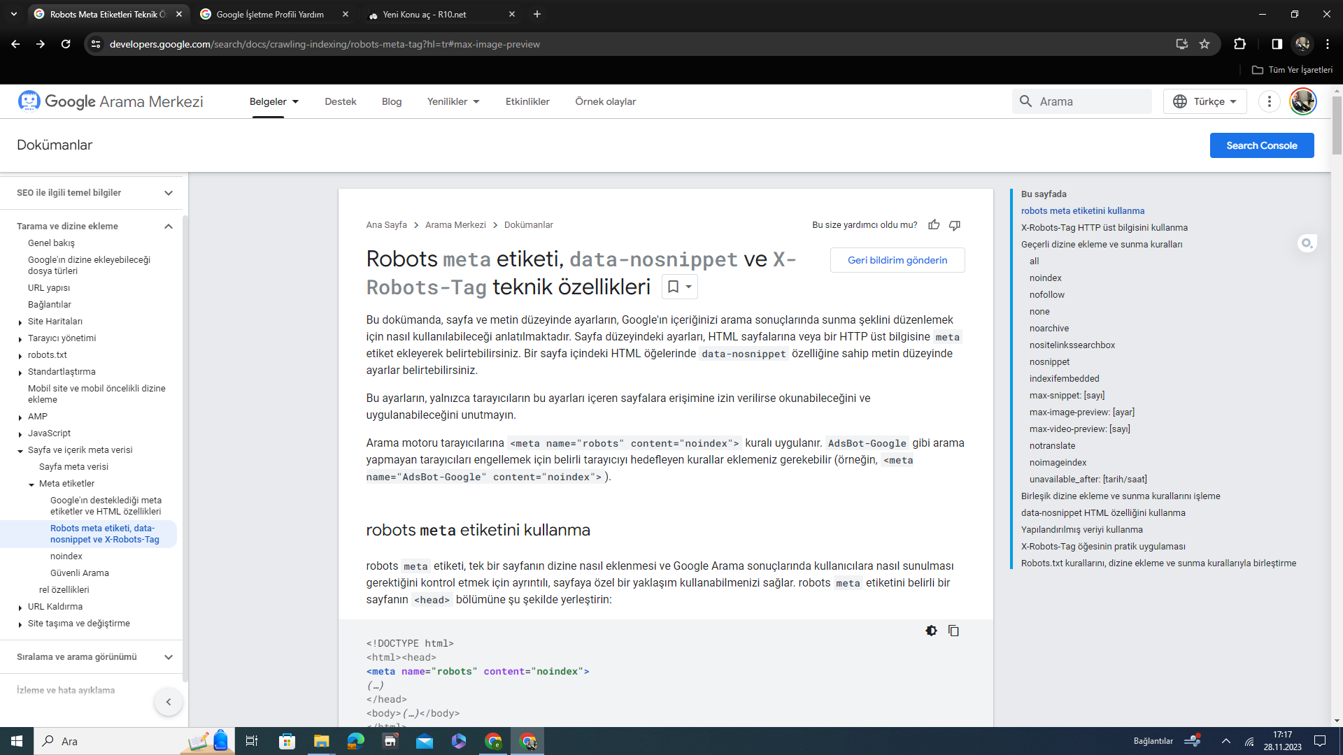Open Güvenli Arama in left navigation
The image size is (1343, 755).
coord(80,573)
